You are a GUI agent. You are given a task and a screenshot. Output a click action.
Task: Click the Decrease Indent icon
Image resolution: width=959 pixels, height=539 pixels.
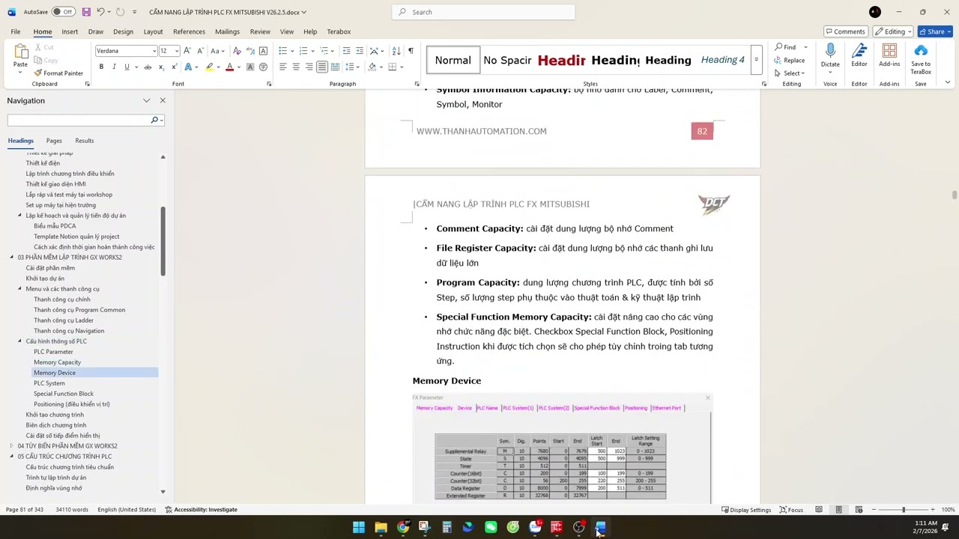click(x=346, y=51)
